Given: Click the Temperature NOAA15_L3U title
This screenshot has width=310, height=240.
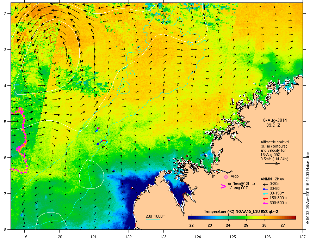Looking at the screenshot, I should click(241, 211).
